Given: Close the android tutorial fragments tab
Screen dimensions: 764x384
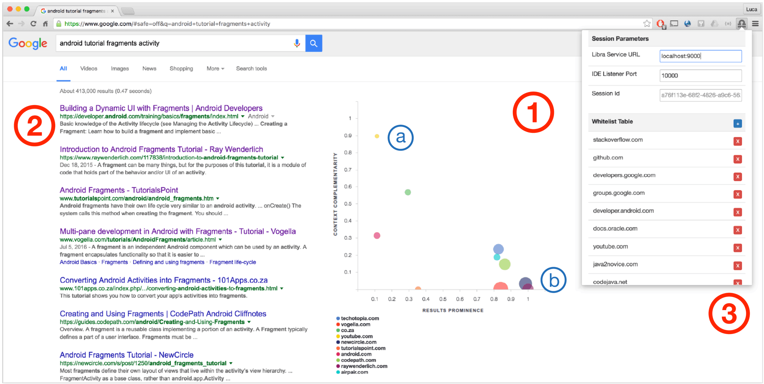Looking at the screenshot, I should point(112,11).
